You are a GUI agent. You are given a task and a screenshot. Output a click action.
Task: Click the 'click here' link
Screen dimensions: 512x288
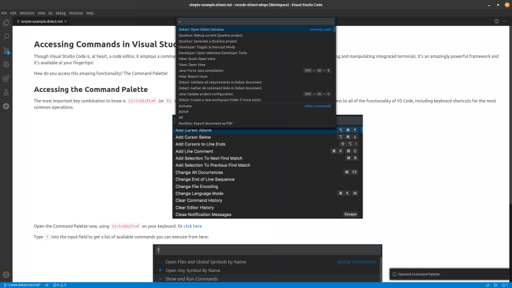coord(193,226)
